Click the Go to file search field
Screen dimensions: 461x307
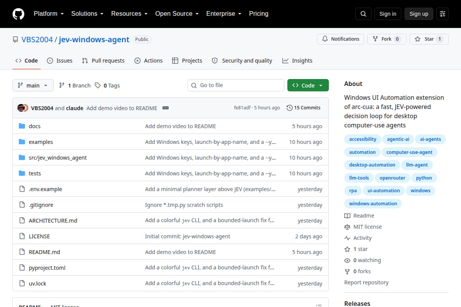[236, 85]
